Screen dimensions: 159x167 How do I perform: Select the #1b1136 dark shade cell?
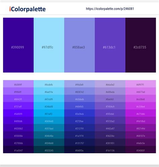(x=110, y=150)
